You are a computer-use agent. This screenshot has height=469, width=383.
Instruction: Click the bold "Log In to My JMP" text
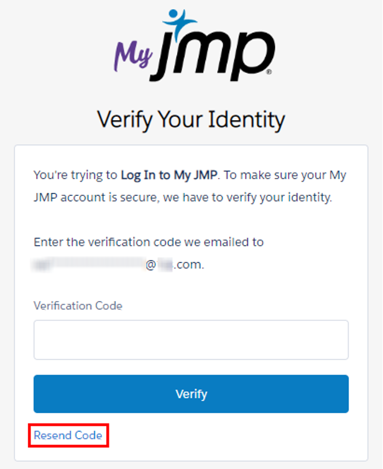tap(168, 175)
